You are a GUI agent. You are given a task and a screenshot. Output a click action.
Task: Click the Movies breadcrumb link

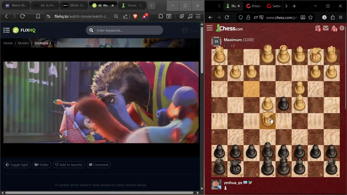coord(24,43)
